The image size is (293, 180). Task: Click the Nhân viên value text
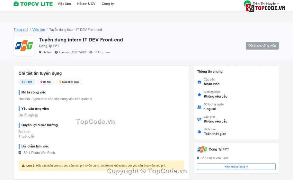[212, 84]
